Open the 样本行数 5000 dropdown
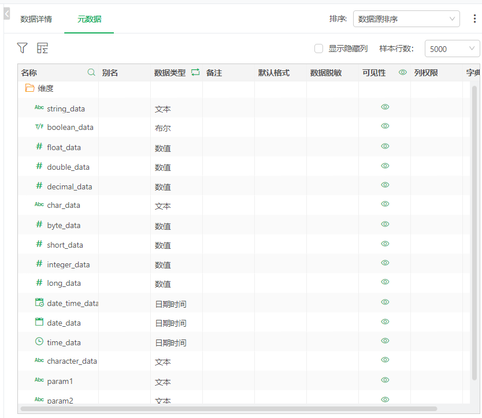 click(x=452, y=48)
